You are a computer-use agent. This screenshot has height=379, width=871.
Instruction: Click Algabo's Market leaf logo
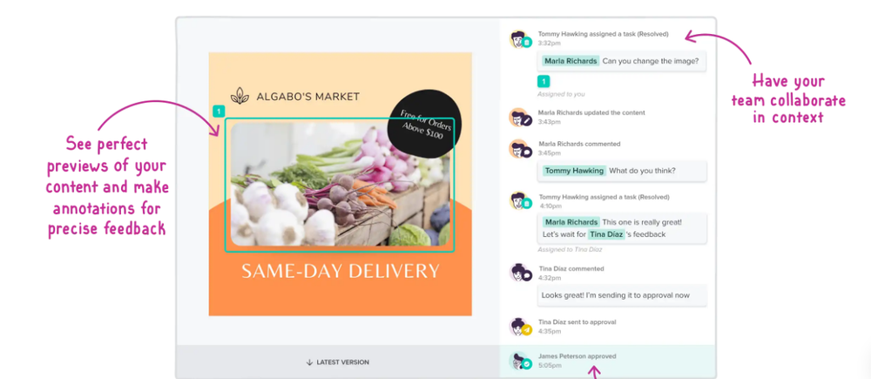coord(240,96)
